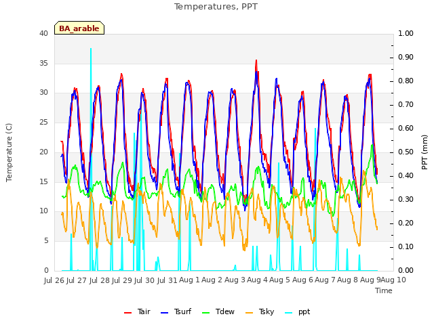
Task: Click the Aug 3 x-axis tick label
Action: (235, 280)
